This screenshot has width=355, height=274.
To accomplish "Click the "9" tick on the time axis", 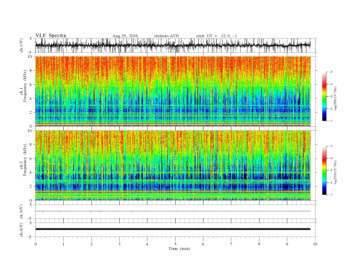I will coord(287,244).
